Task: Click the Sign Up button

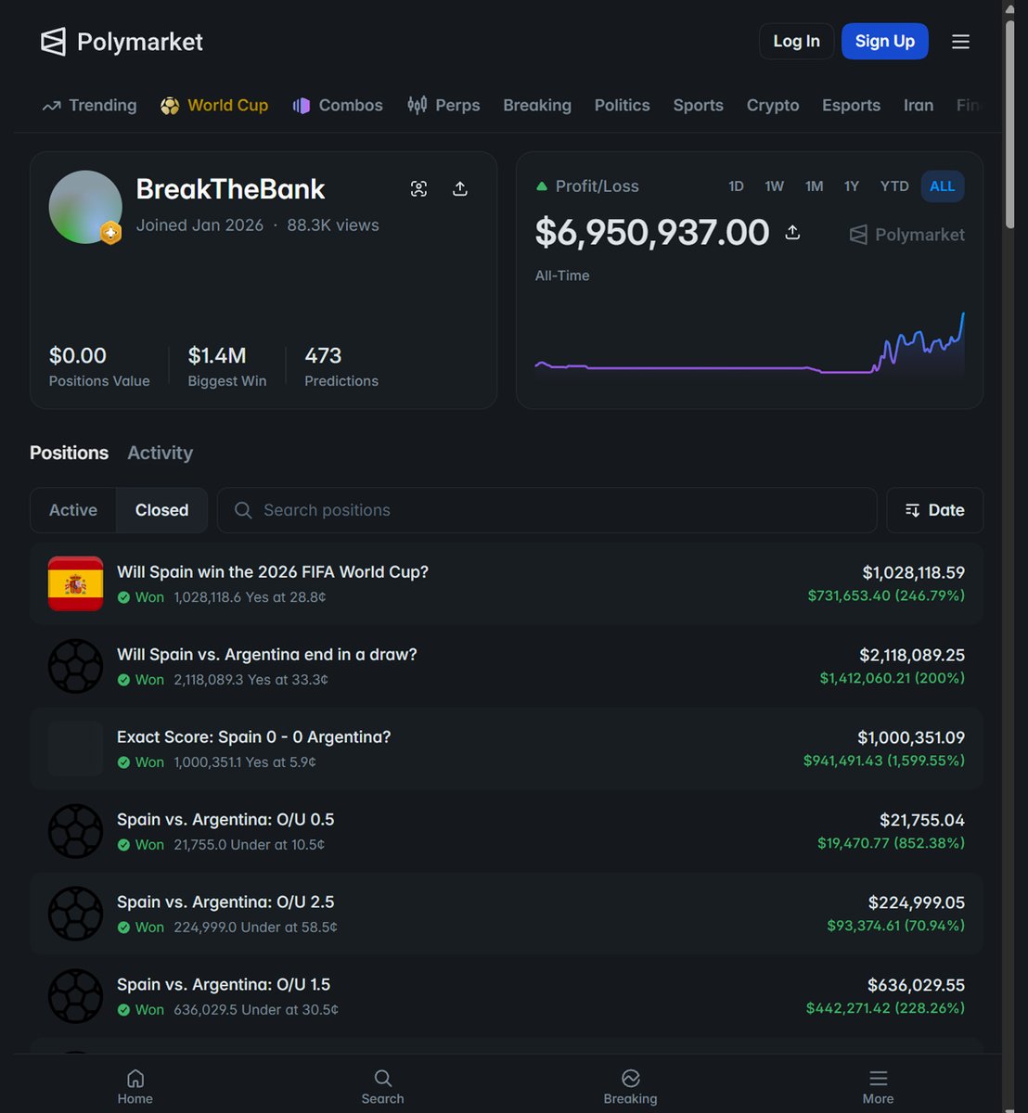Action: click(x=885, y=42)
